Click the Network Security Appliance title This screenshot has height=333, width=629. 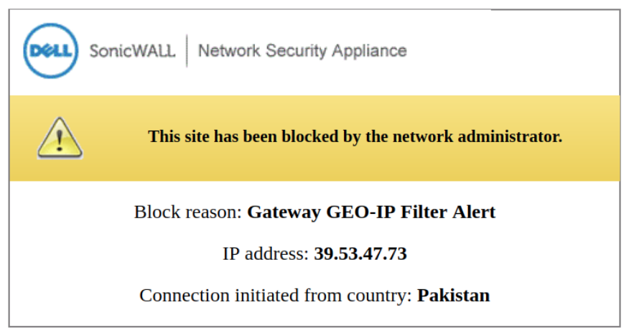point(302,51)
